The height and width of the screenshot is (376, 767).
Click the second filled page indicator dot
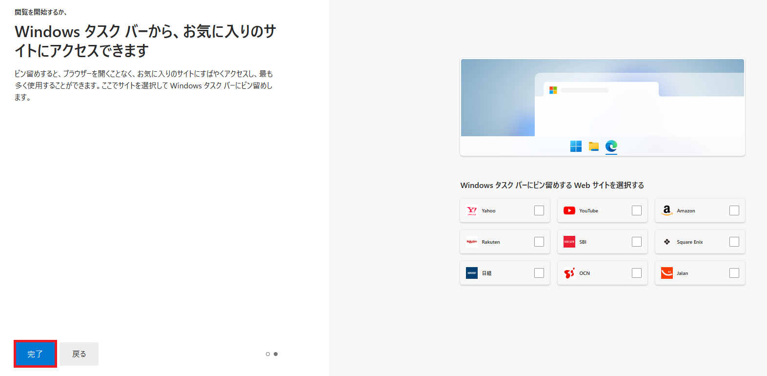(276, 354)
